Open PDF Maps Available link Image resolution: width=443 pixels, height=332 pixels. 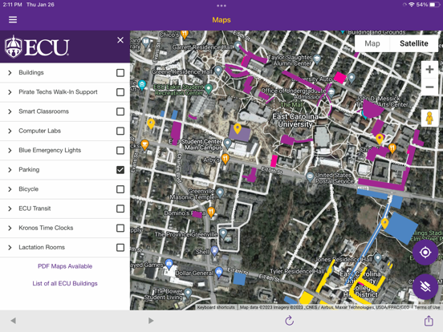click(x=65, y=266)
